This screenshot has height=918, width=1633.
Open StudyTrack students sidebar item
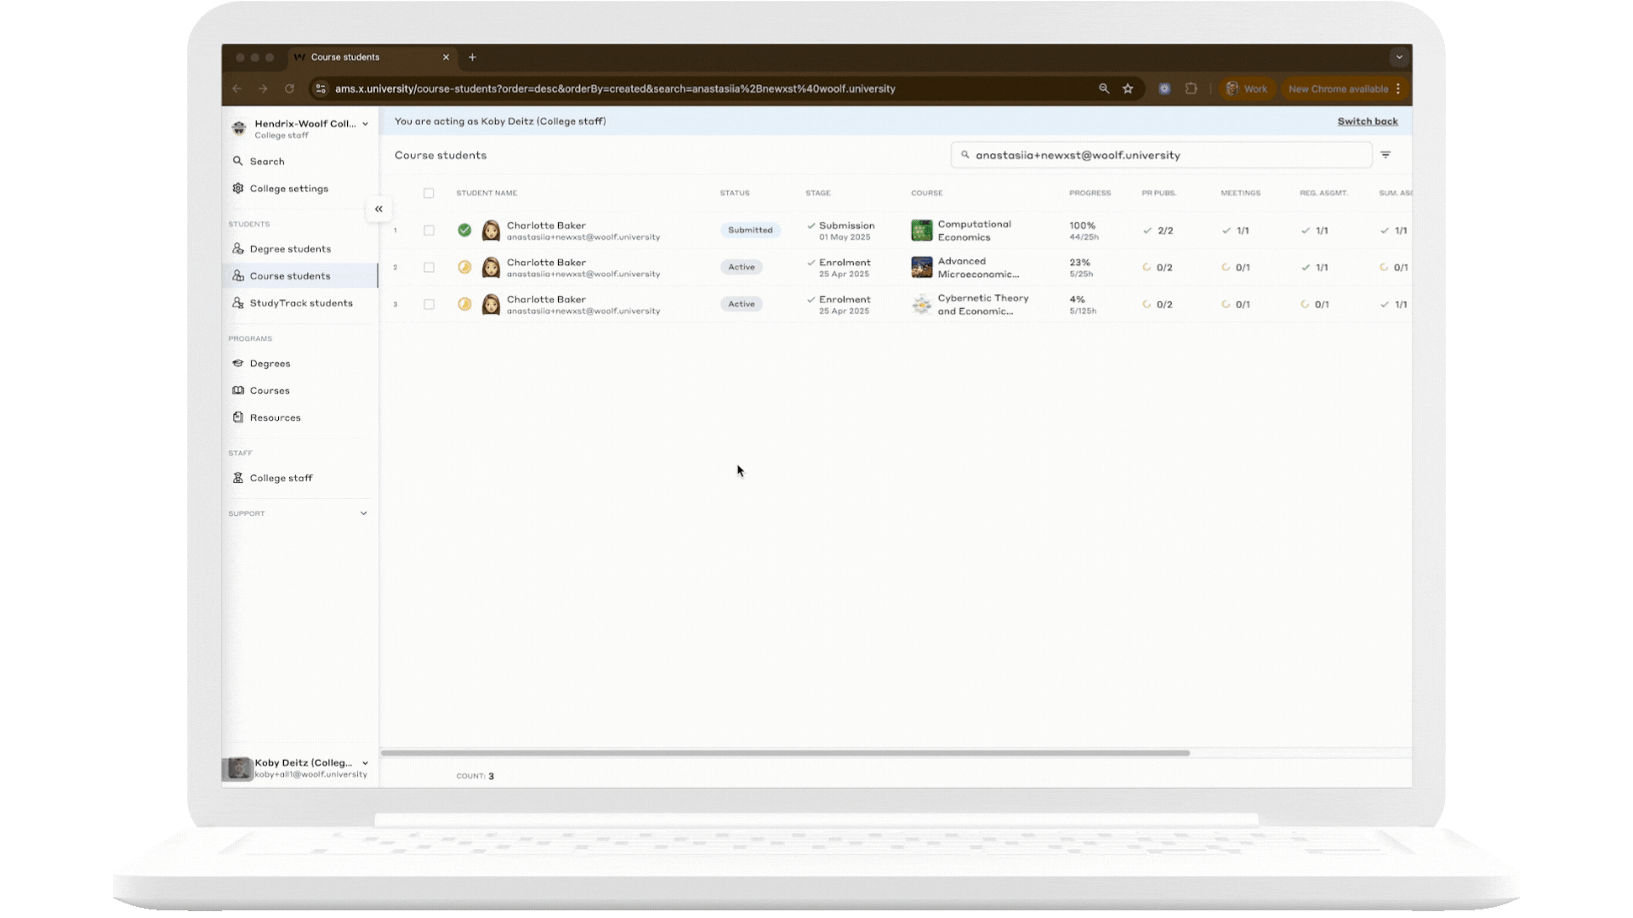click(300, 303)
